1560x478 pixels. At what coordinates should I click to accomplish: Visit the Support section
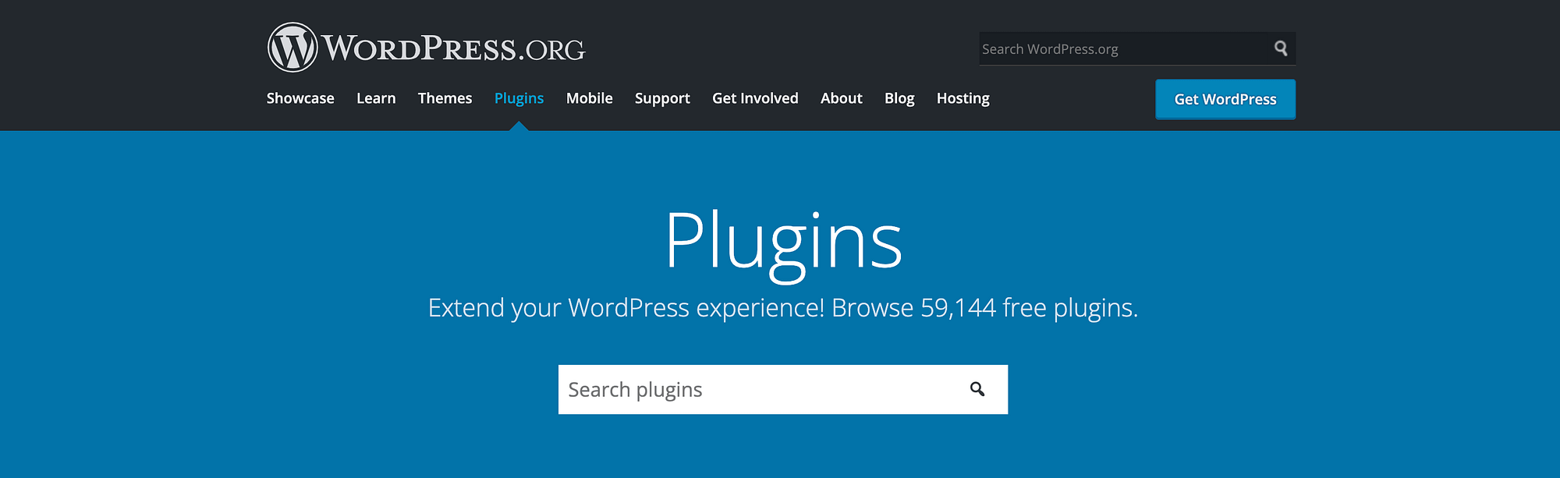(662, 98)
